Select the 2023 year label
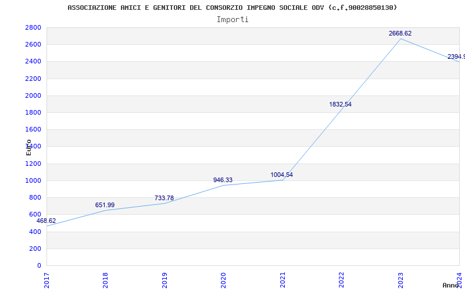This screenshot has width=465, height=291. [x=400, y=279]
